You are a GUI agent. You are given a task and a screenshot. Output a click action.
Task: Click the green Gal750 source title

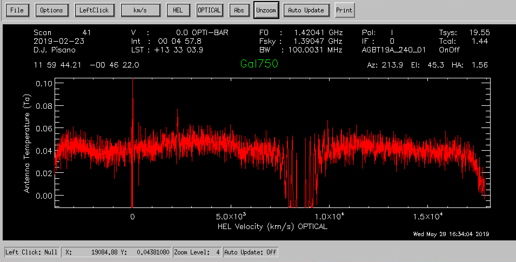point(259,64)
